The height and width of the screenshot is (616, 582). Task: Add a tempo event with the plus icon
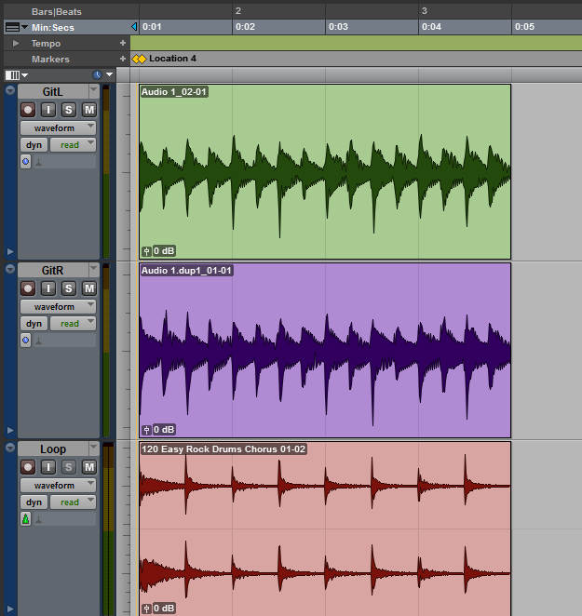click(x=122, y=44)
